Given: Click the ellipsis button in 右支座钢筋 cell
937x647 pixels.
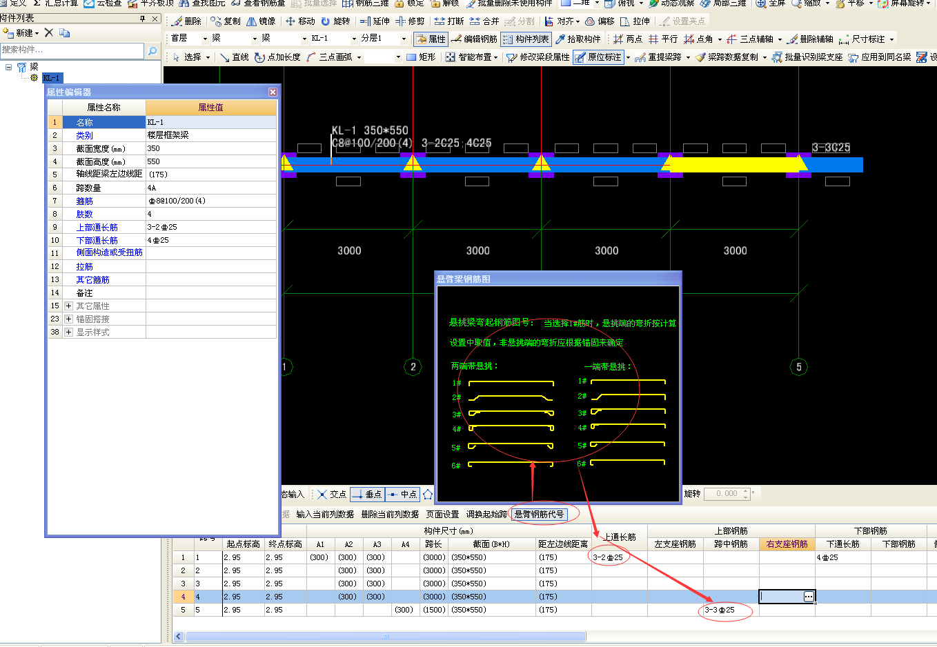Looking at the screenshot, I should pyautogui.click(x=809, y=597).
